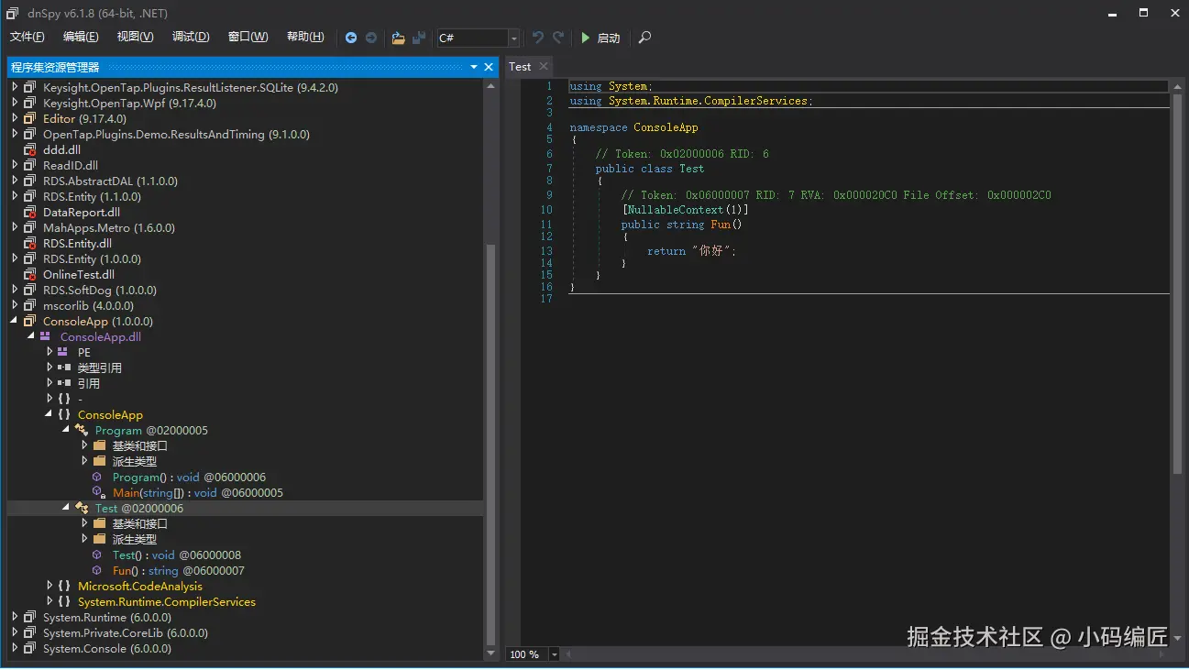Open the 窗口(W) menu

[x=248, y=37]
